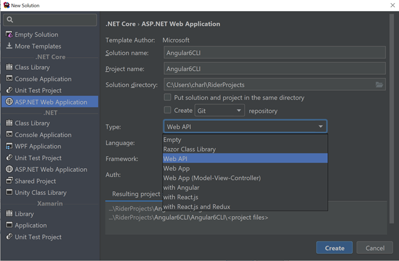The height and width of the screenshot is (261, 399).
Task: Open the Git repository type dropdown
Action: coord(219,110)
